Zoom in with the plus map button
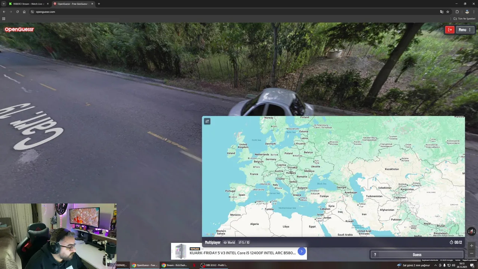 pos(472,246)
